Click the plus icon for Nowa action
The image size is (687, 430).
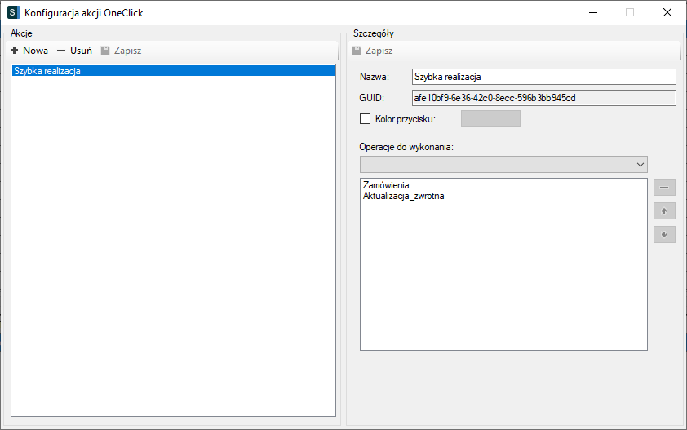pyautogui.click(x=15, y=51)
